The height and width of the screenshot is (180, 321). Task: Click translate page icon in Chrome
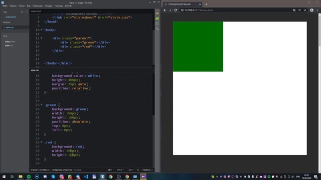coord(294,10)
